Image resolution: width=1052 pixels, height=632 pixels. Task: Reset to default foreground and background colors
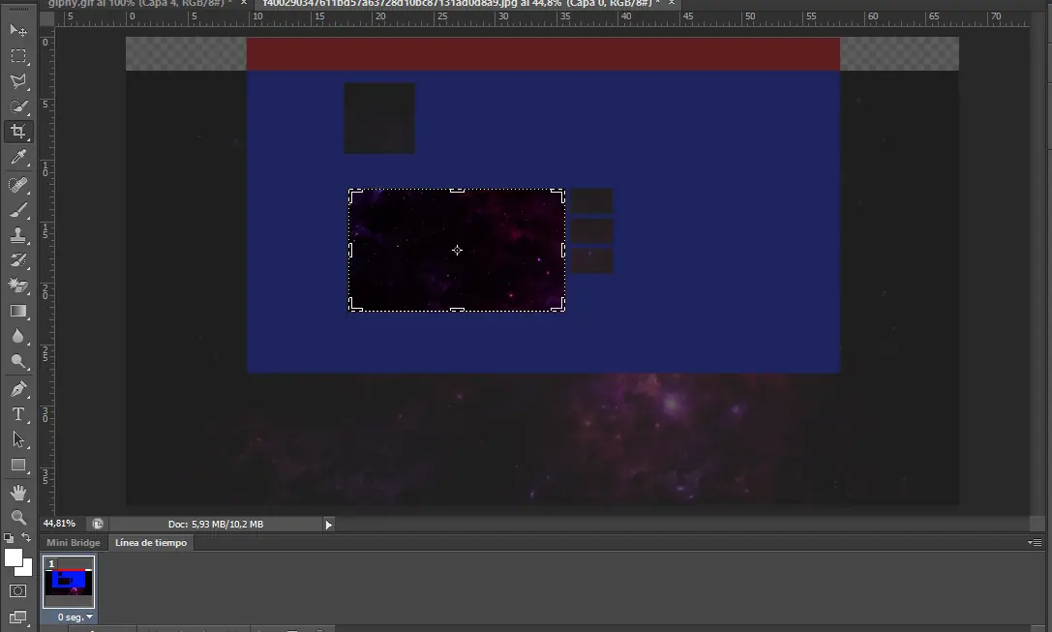9,537
